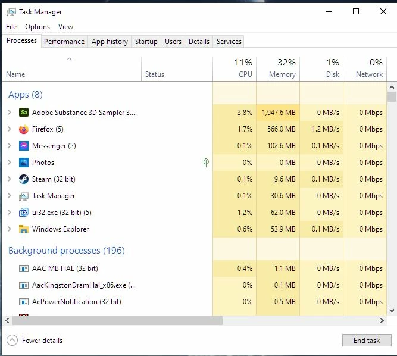The height and width of the screenshot is (356, 397).
Task: Click the Messenger 102.6 MB memory cell
Action: (x=278, y=146)
